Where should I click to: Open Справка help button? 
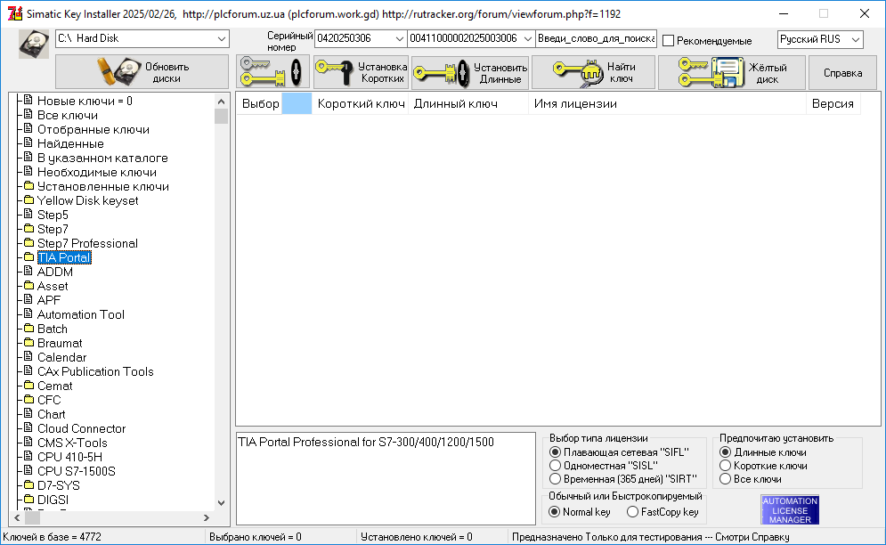[842, 72]
